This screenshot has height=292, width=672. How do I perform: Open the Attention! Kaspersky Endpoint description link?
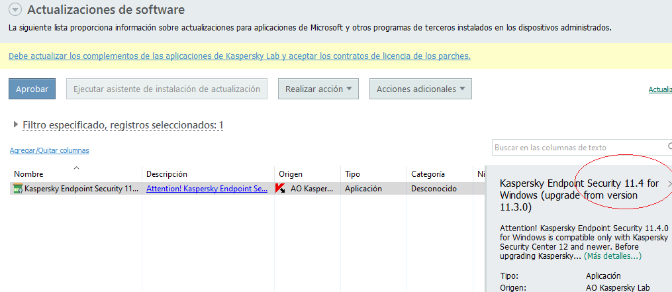tap(207, 188)
